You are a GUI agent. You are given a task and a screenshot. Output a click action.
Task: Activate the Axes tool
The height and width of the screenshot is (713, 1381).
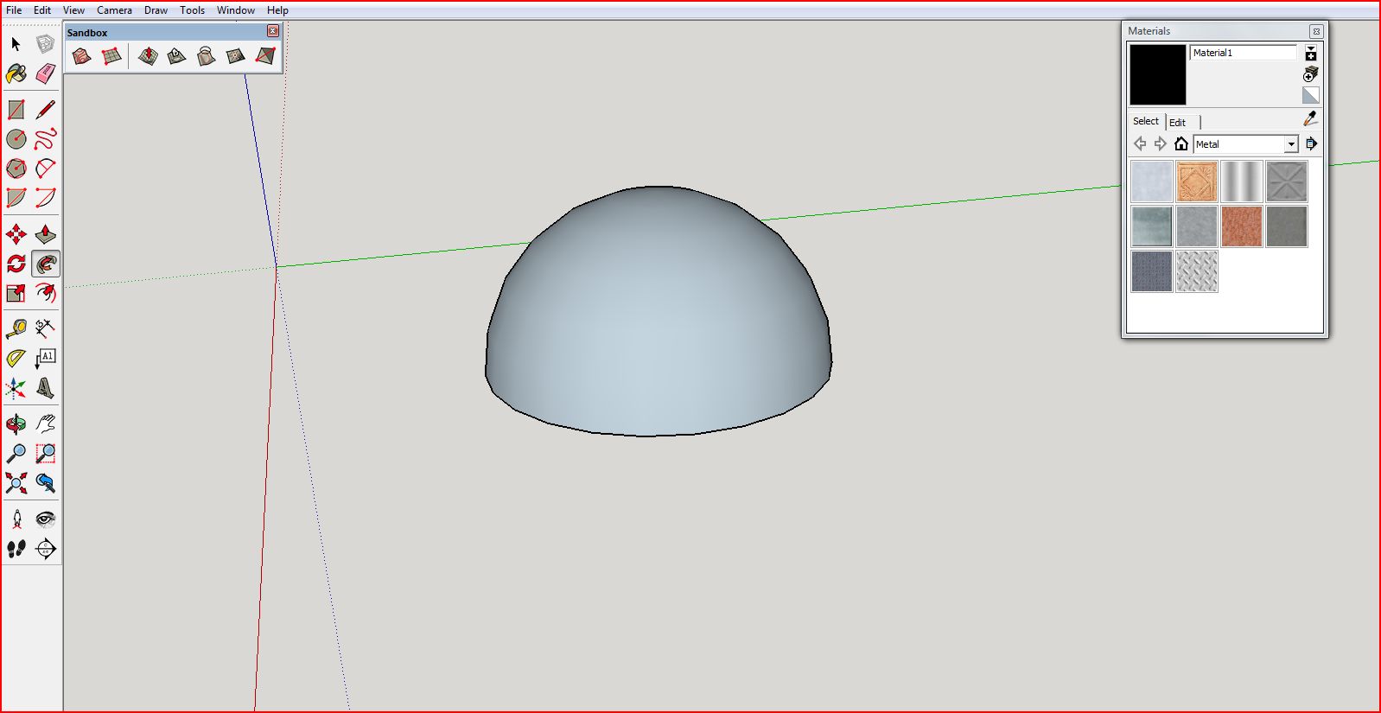coord(16,388)
